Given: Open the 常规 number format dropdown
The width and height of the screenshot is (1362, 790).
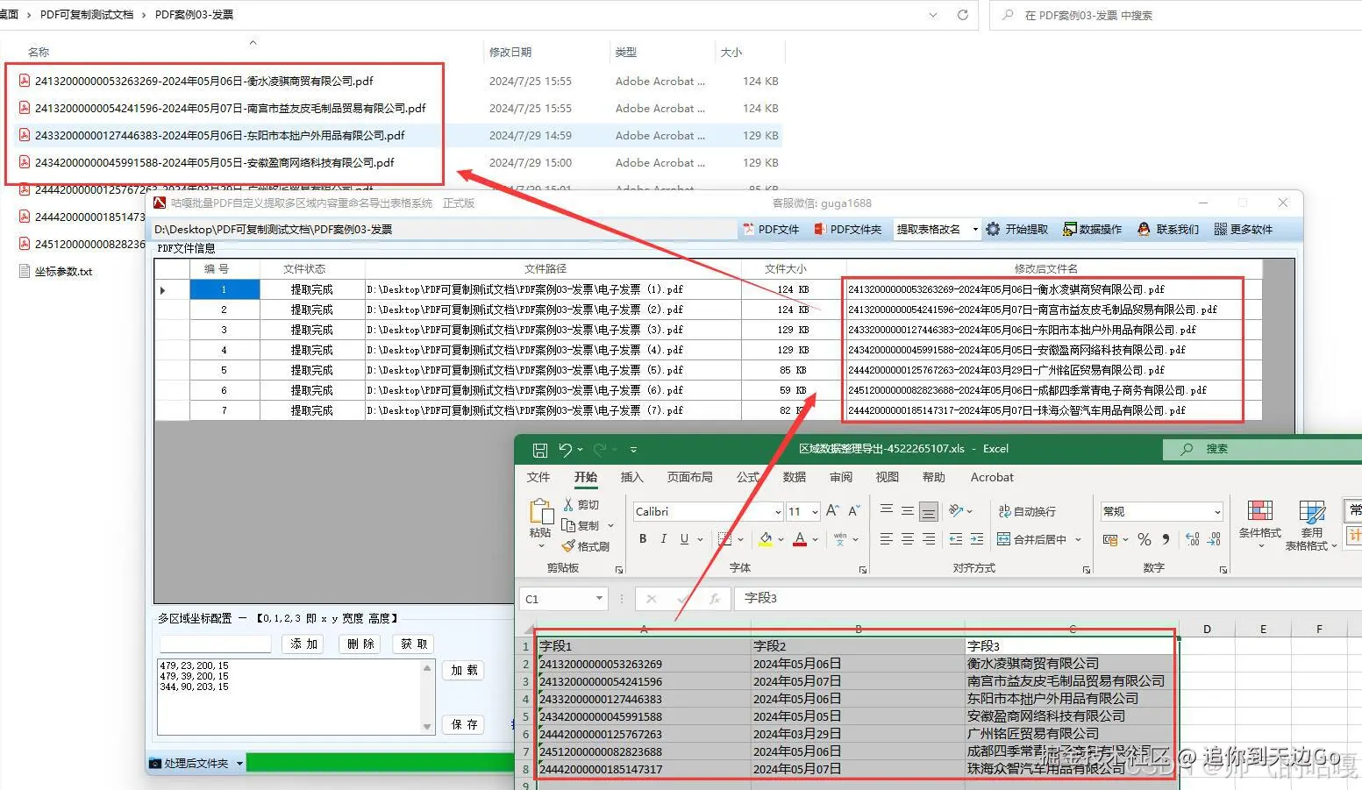Looking at the screenshot, I should click(x=1217, y=512).
